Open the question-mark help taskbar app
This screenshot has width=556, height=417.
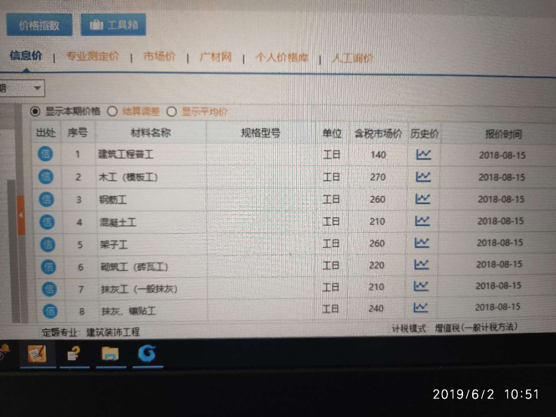tap(73, 354)
